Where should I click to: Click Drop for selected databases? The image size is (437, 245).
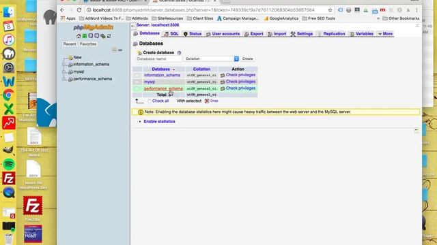coord(212,101)
